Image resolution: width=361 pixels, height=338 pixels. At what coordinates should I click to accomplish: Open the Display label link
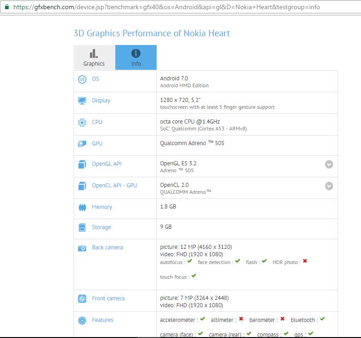click(x=101, y=101)
